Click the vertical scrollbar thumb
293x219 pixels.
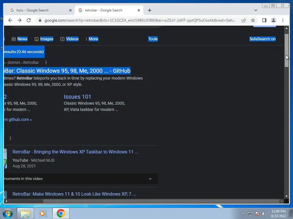coord(286,50)
